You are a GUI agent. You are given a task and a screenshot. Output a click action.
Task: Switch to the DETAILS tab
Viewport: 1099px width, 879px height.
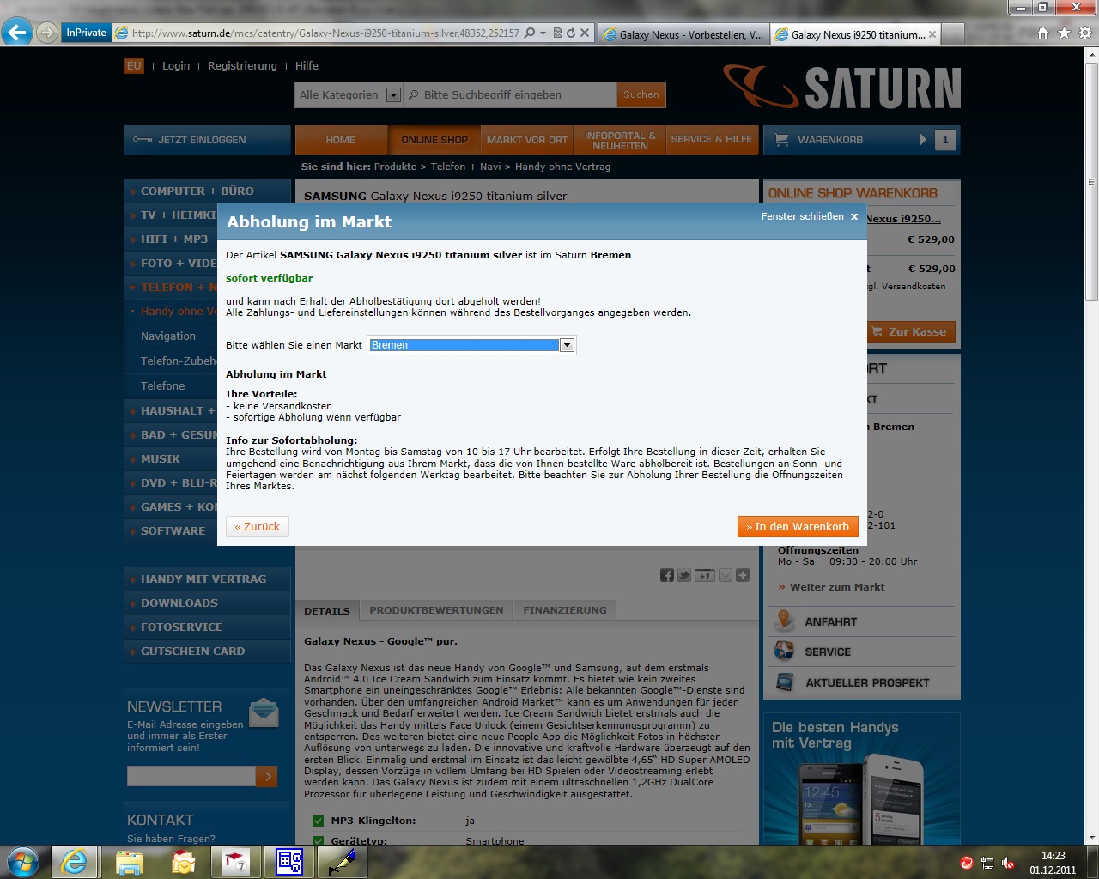327,610
